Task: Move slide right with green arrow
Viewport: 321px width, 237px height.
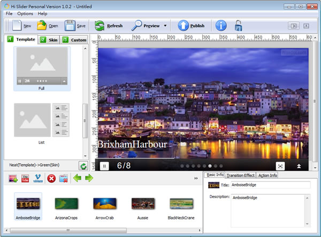Action: pyautogui.click(x=89, y=178)
